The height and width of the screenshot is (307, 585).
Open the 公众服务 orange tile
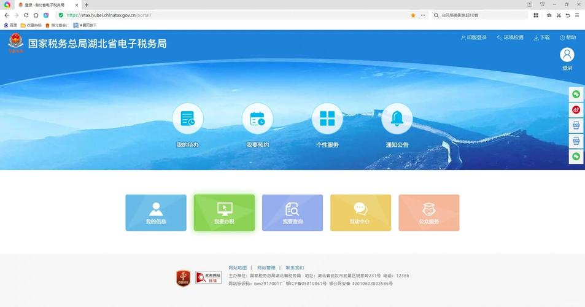(x=429, y=212)
